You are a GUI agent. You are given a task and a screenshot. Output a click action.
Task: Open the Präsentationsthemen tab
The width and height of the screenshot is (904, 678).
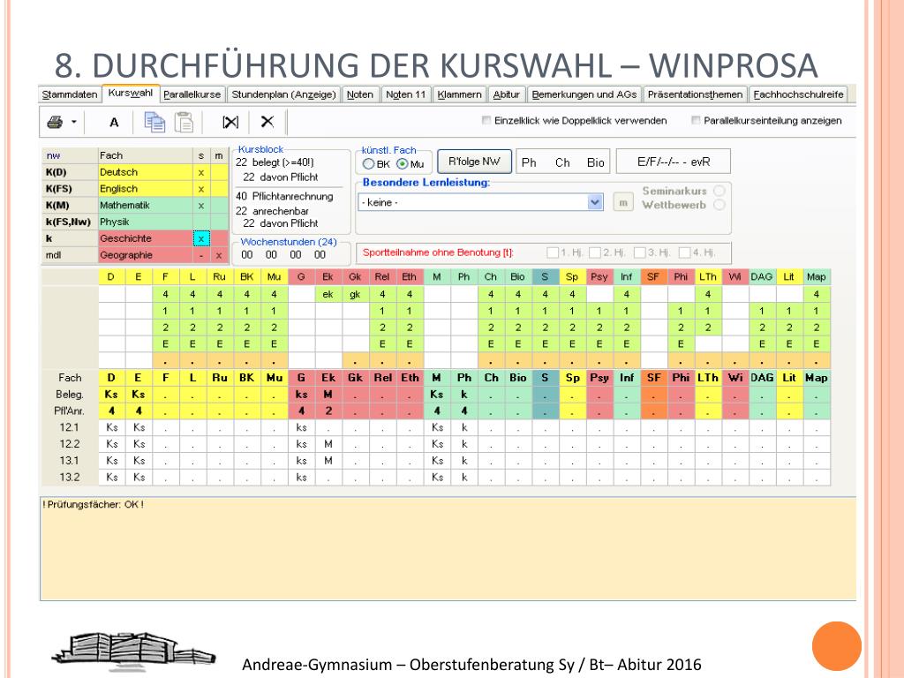(695, 94)
